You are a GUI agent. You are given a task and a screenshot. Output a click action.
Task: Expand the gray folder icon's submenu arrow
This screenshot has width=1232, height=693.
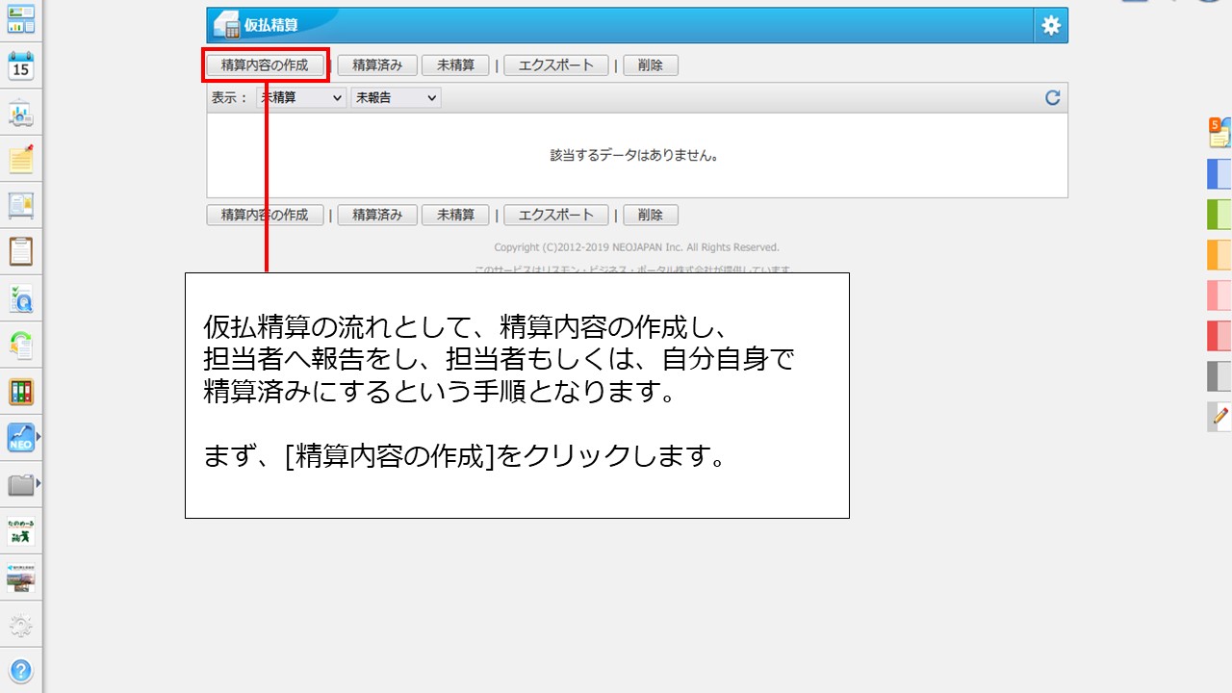pyautogui.click(x=38, y=483)
